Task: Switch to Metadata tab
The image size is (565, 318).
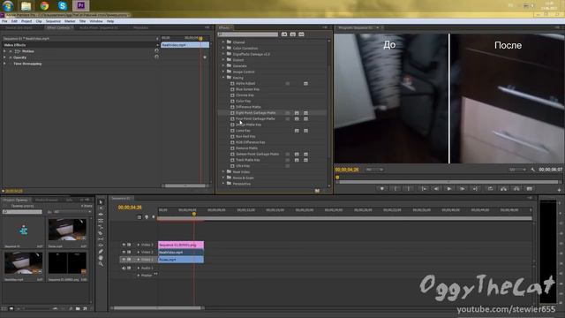Action: tap(141, 27)
